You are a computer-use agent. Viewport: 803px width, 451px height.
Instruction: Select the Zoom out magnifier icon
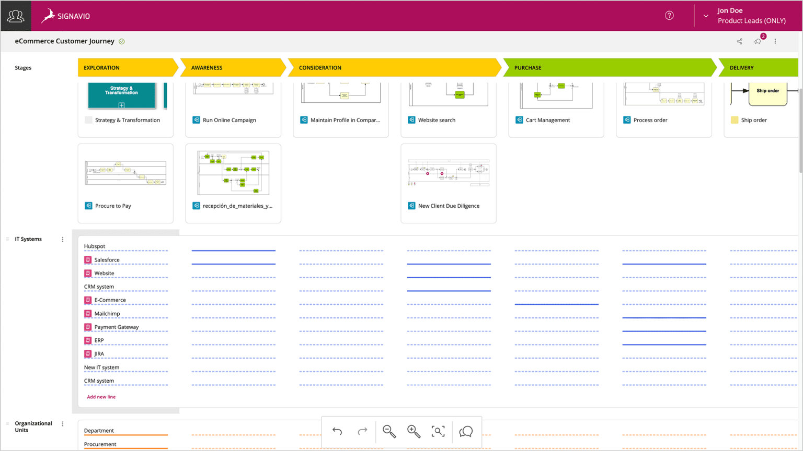pos(388,432)
